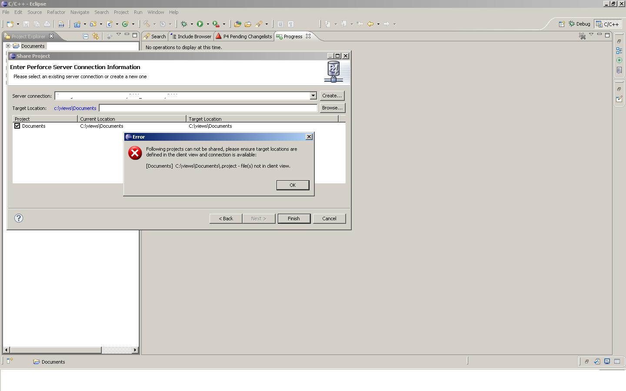Click the Finish button in Share Project

pos(294,219)
